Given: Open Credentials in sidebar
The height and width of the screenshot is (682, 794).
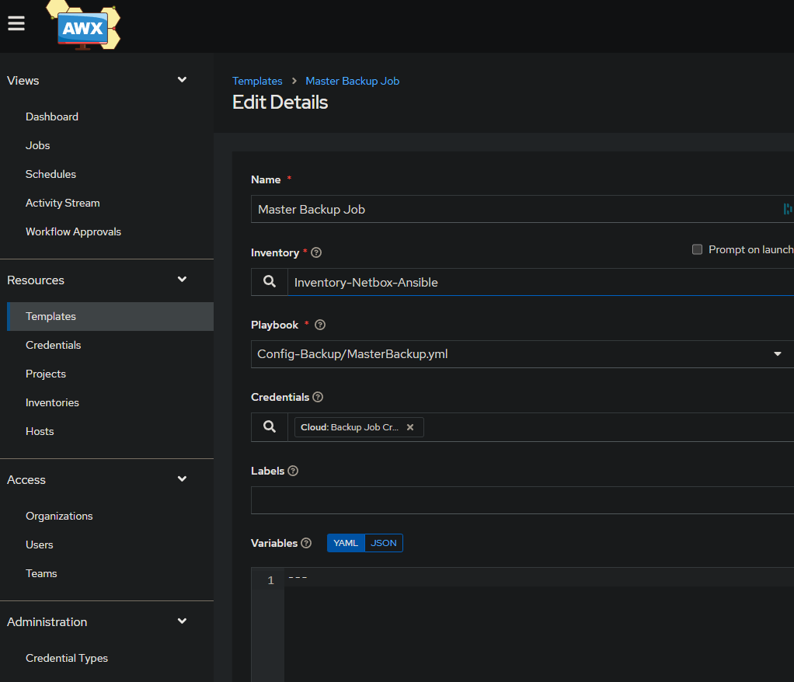Looking at the screenshot, I should coord(53,346).
